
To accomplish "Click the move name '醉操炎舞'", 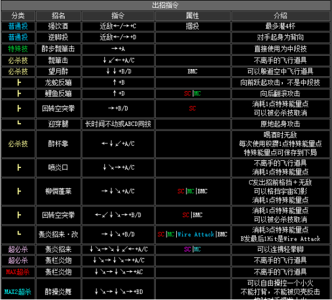I will 58,292.
